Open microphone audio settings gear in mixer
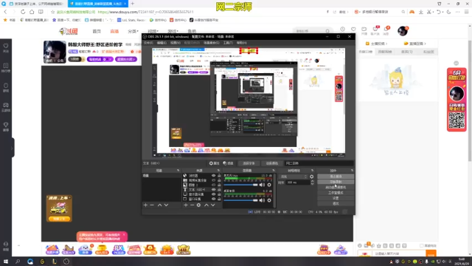 [269, 185]
